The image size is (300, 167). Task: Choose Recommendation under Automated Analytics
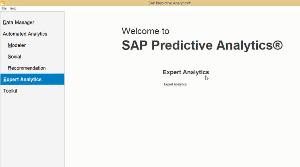tap(27, 68)
